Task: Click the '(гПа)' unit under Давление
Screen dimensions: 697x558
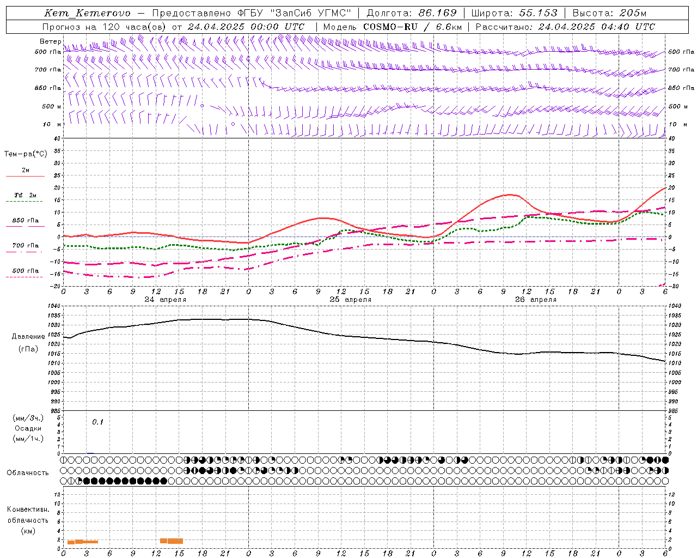Action: pyautogui.click(x=28, y=349)
